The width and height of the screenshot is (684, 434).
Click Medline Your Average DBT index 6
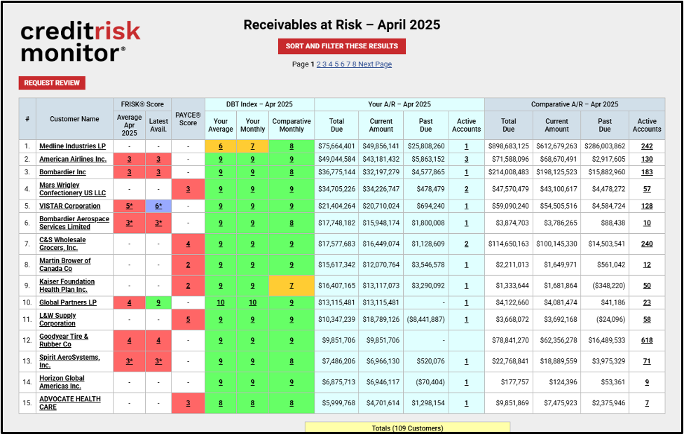pyautogui.click(x=221, y=146)
